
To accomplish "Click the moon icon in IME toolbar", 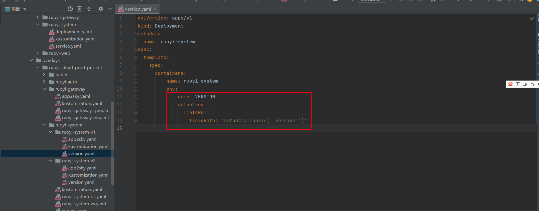I will point(525,84).
